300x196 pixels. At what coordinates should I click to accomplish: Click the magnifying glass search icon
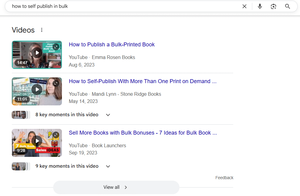point(287,6)
